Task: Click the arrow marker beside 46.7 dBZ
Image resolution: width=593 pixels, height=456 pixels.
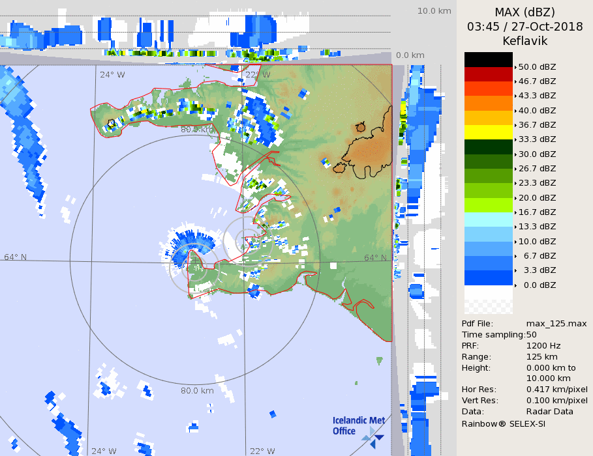Action: 515,81
